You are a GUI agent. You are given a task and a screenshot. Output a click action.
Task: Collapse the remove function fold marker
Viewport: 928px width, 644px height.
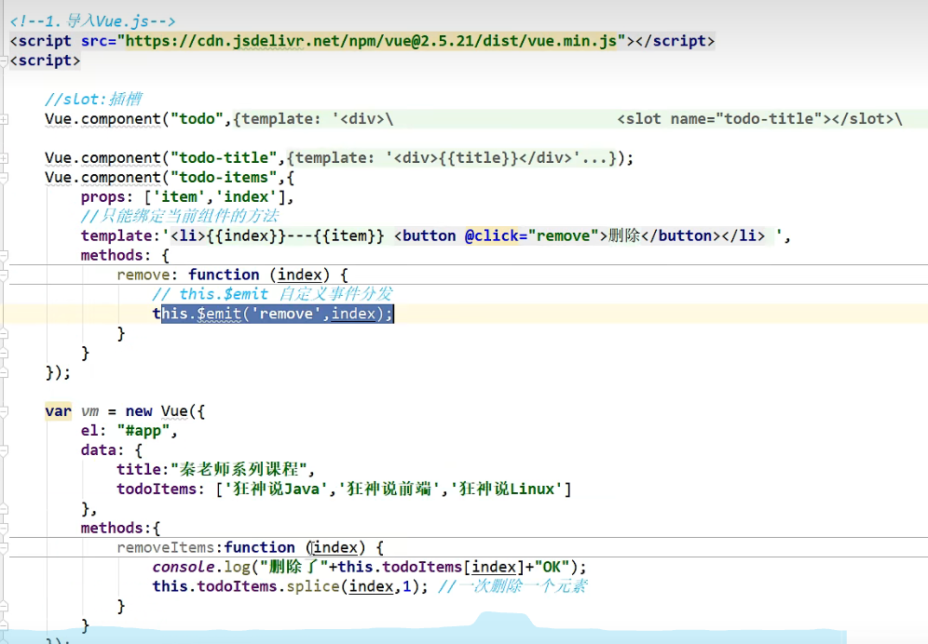coord(4,275)
